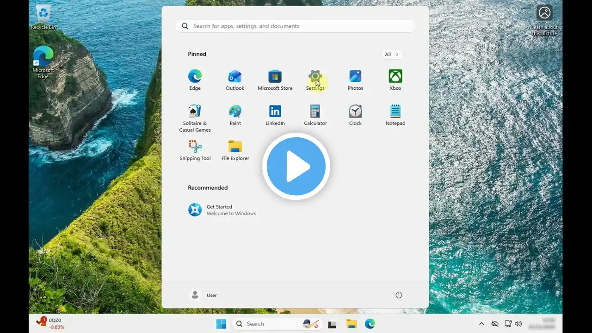Open the LinkedIn app
This screenshot has width=592, height=333.
[x=275, y=115]
